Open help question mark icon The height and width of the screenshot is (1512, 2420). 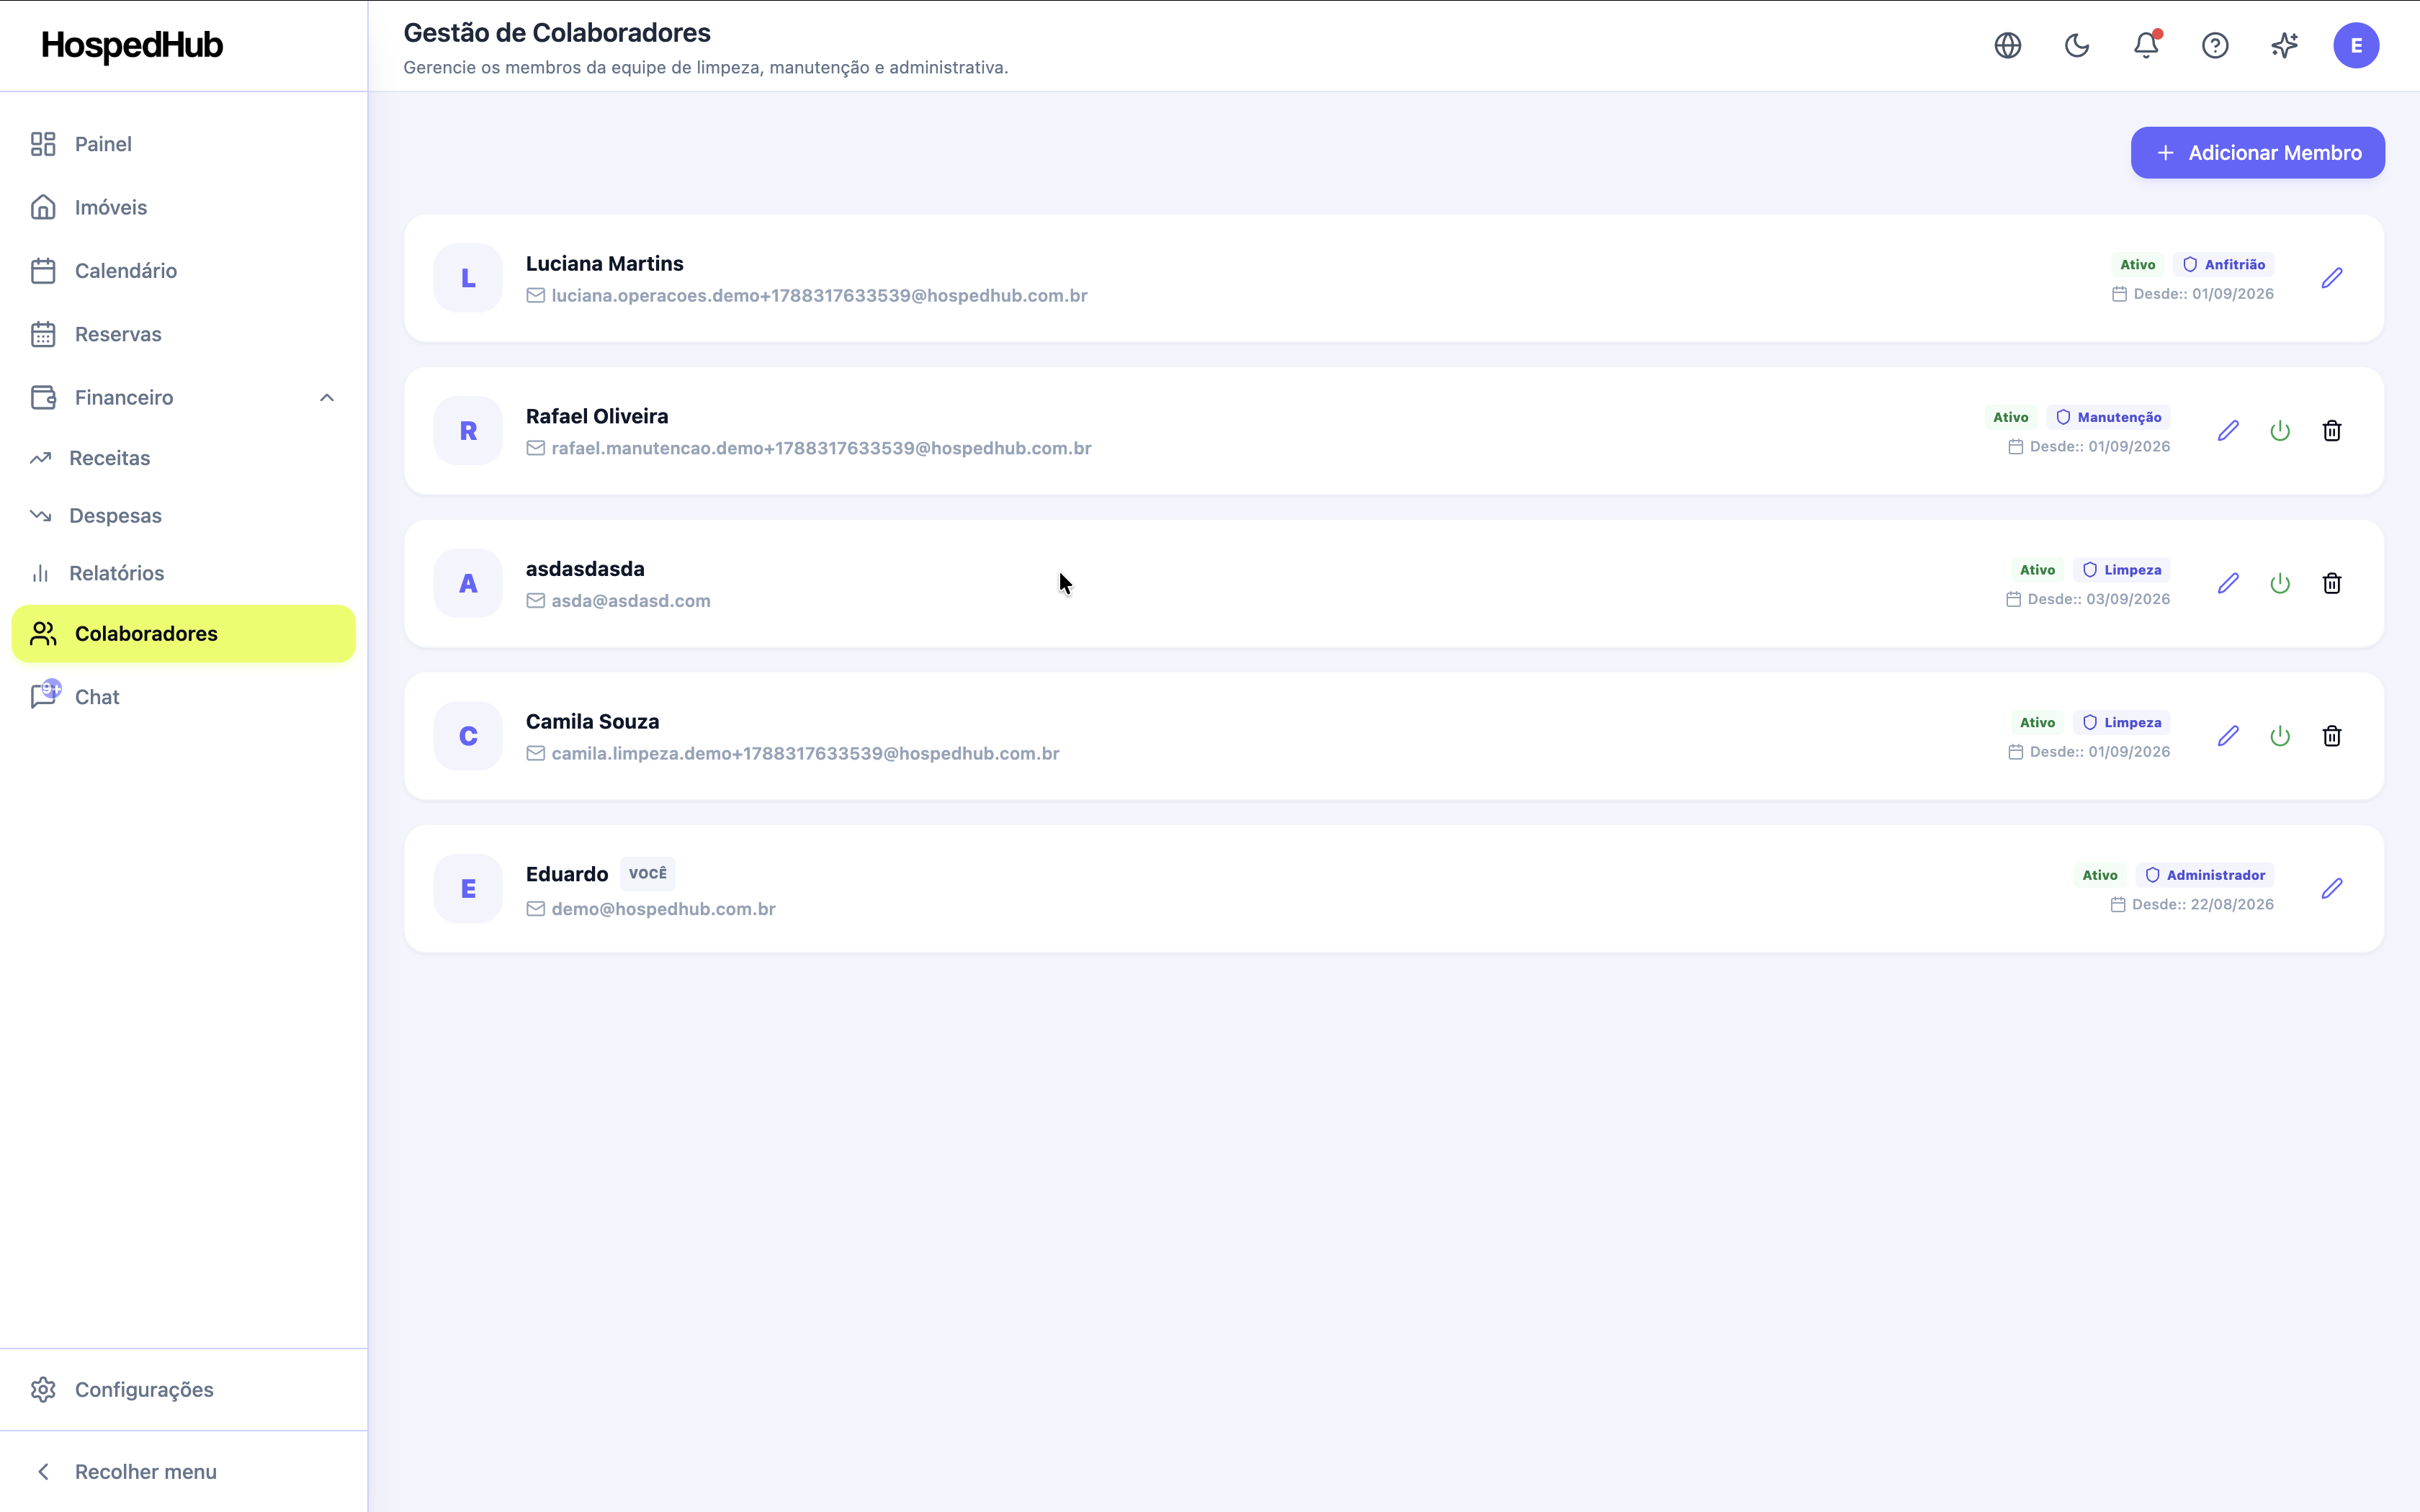[x=2215, y=45]
